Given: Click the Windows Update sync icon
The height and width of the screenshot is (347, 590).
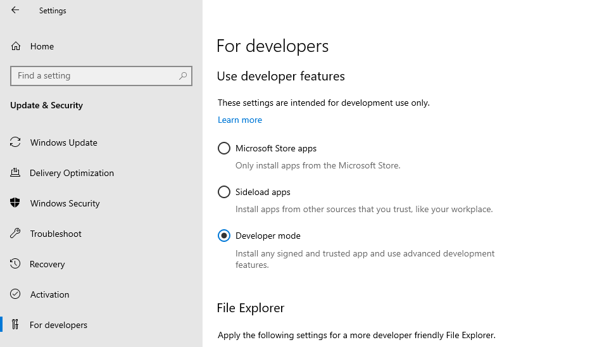Looking at the screenshot, I should pyautogui.click(x=15, y=142).
